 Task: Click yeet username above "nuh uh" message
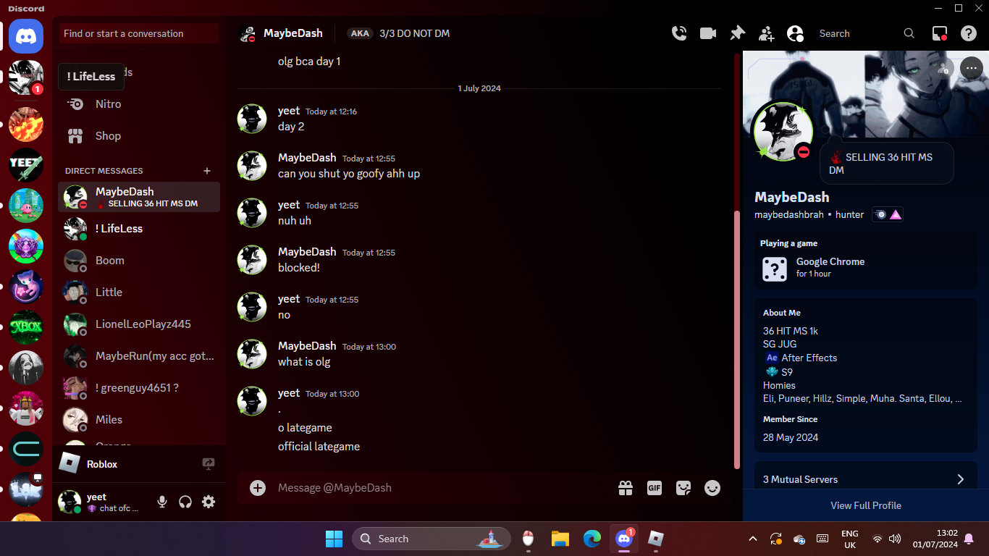289,205
